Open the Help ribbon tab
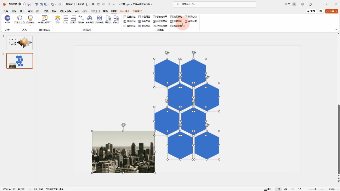 (106, 11)
